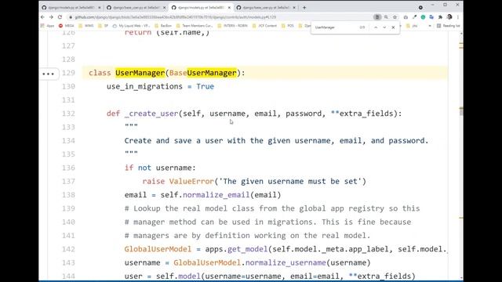Click the github.com address bar URL

pyautogui.click(x=176, y=17)
